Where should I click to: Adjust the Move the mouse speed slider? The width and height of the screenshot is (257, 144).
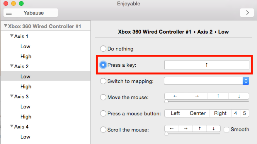click(x=166, y=101)
